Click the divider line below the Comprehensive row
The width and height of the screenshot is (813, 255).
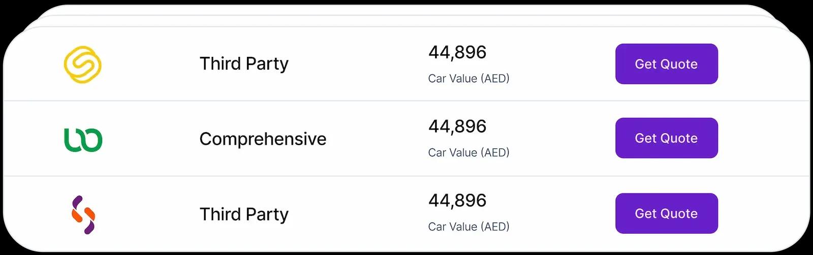(x=407, y=176)
